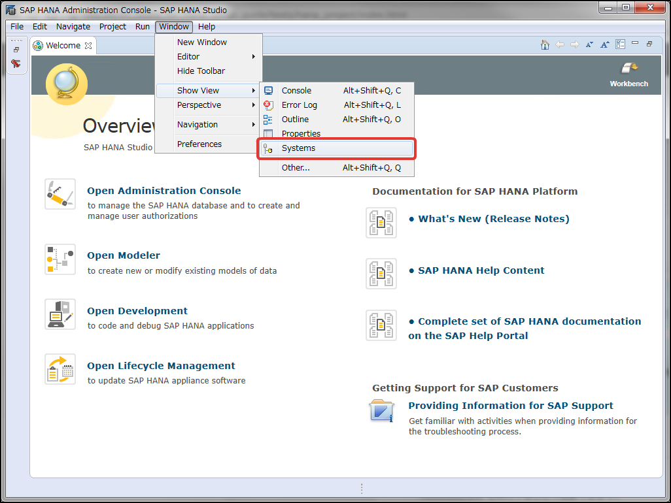Viewport: 671px width, 503px height.
Task: Follow the Open Development link
Action: tap(137, 311)
